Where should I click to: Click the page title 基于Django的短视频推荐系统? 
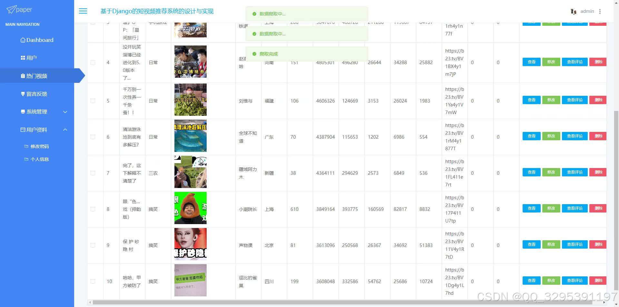point(157,11)
